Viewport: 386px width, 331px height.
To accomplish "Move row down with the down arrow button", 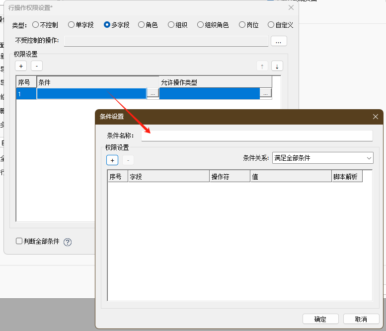I will pyautogui.click(x=277, y=66).
